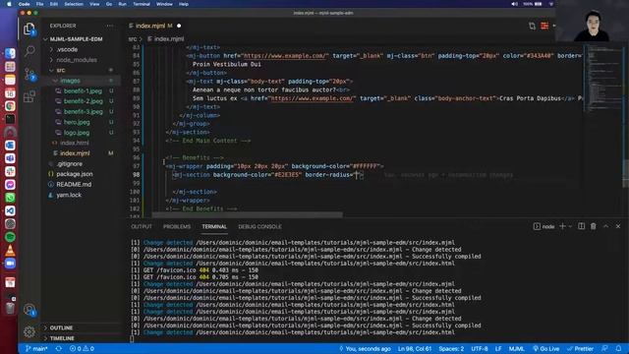The width and height of the screenshot is (629, 354).
Task: Open the Search view in activity bar
Action: (x=29, y=51)
